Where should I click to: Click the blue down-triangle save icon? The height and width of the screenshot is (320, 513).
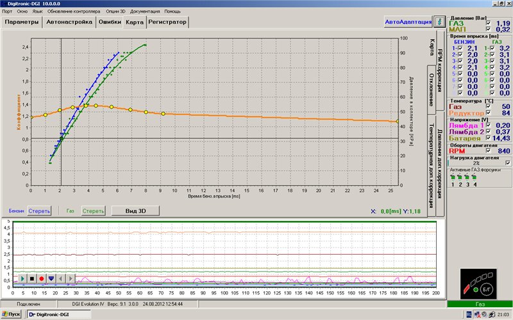point(51,279)
